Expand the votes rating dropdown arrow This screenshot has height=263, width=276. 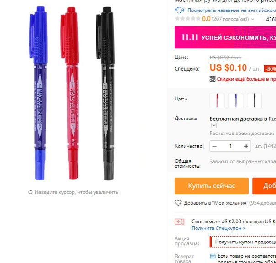coord(253,19)
